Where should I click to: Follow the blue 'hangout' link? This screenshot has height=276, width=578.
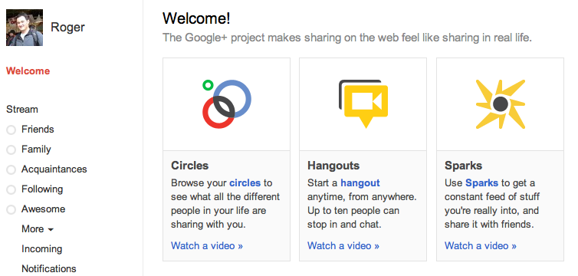tap(360, 182)
